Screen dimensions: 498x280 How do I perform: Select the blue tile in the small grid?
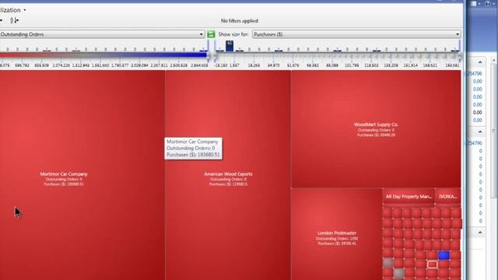[444, 255]
